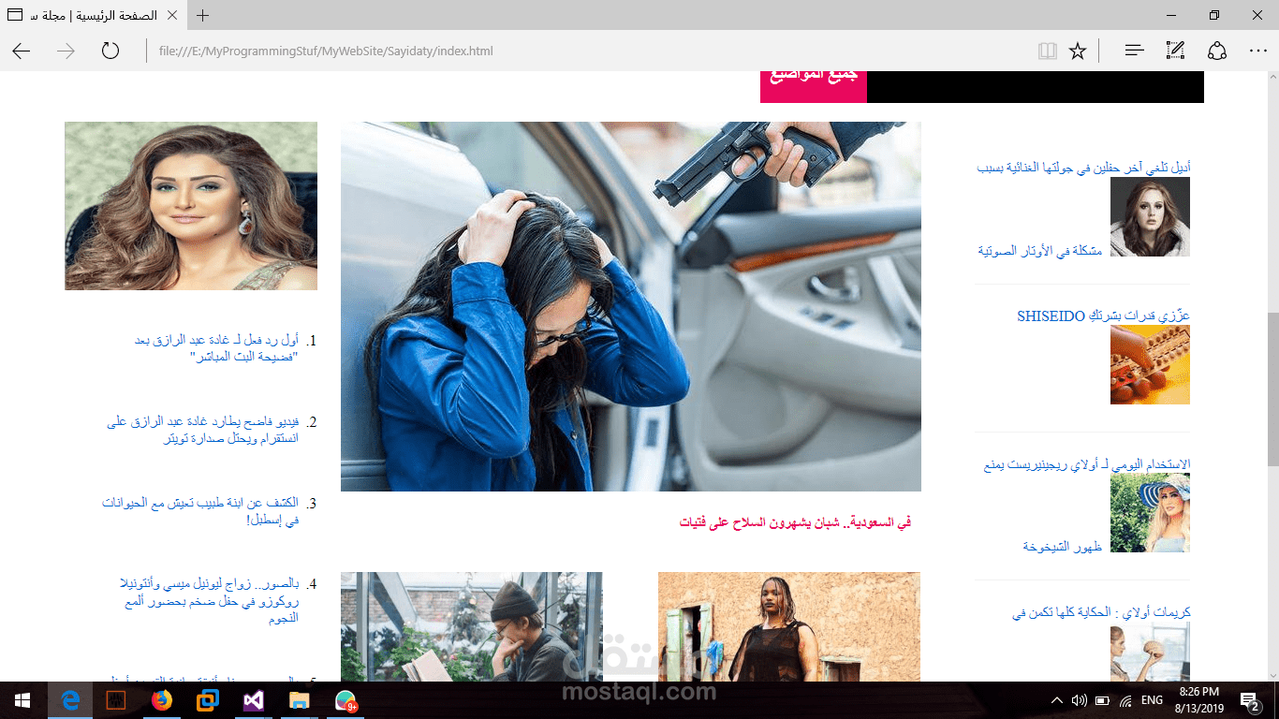Refresh the current page

click(x=110, y=51)
